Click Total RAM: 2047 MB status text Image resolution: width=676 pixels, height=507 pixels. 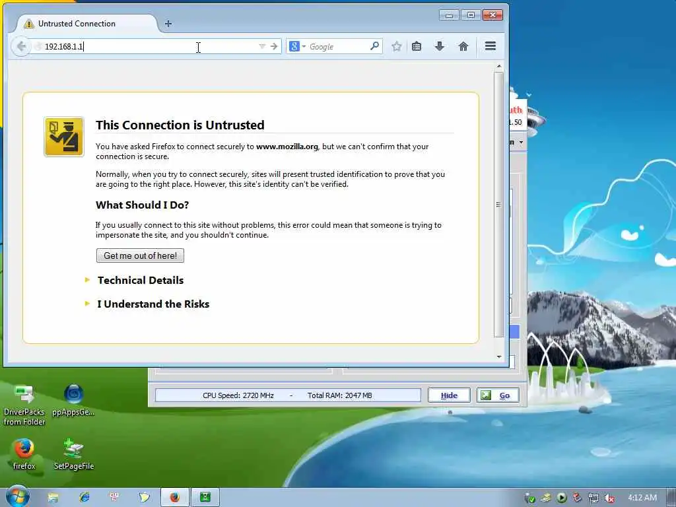pyautogui.click(x=340, y=395)
